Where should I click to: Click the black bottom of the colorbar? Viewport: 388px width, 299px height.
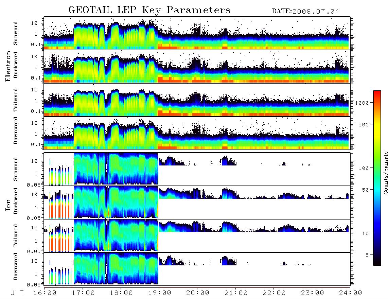pos(377,262)
